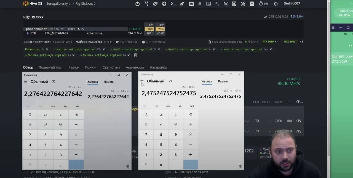Toggle keep-on-top in the 250 ÷ 101 calculator
The height and width of the screenshot is (178, 353).
coord(170,81)
